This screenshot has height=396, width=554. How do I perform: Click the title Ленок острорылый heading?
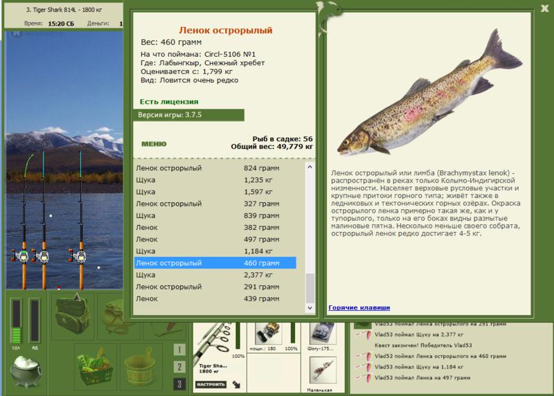pyautogui.click(x=226, y=30)
